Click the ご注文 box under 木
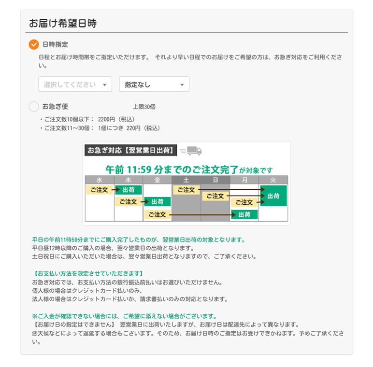This screenshot has width=373, height=367. pyautogui.click(x=129, y=201)
